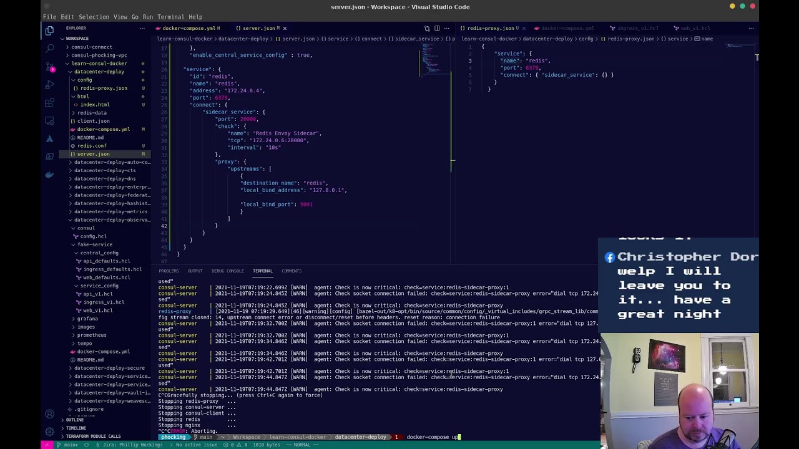
Task: Open the Remote Explorer view
Action: tap(49, 120)
